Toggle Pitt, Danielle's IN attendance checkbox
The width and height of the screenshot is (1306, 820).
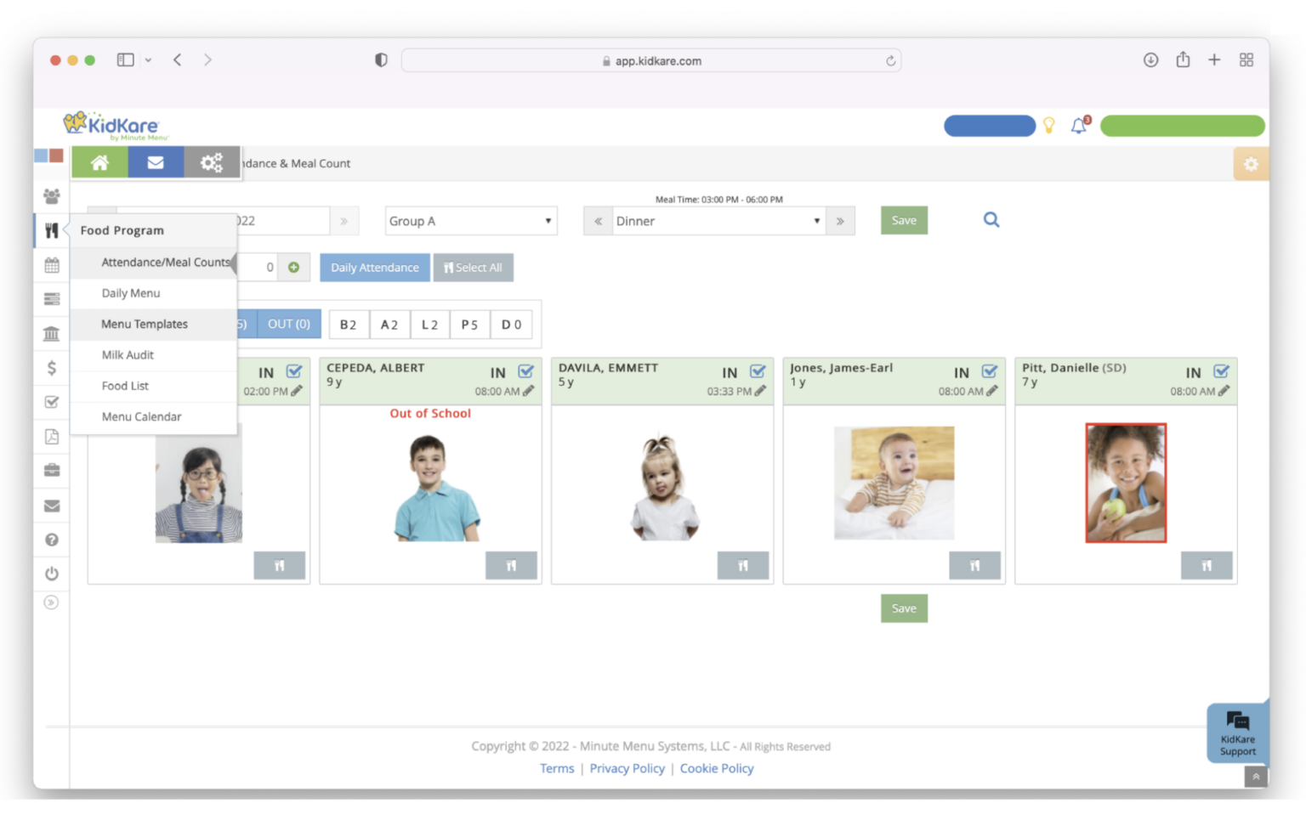pyautogui.click(x=1222, y=371)
